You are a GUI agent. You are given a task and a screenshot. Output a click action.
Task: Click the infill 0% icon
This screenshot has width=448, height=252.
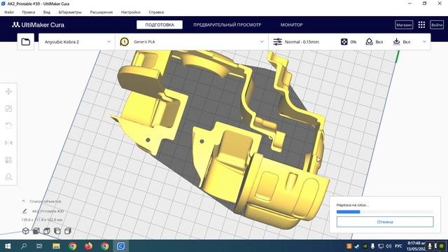coord(344,42)
